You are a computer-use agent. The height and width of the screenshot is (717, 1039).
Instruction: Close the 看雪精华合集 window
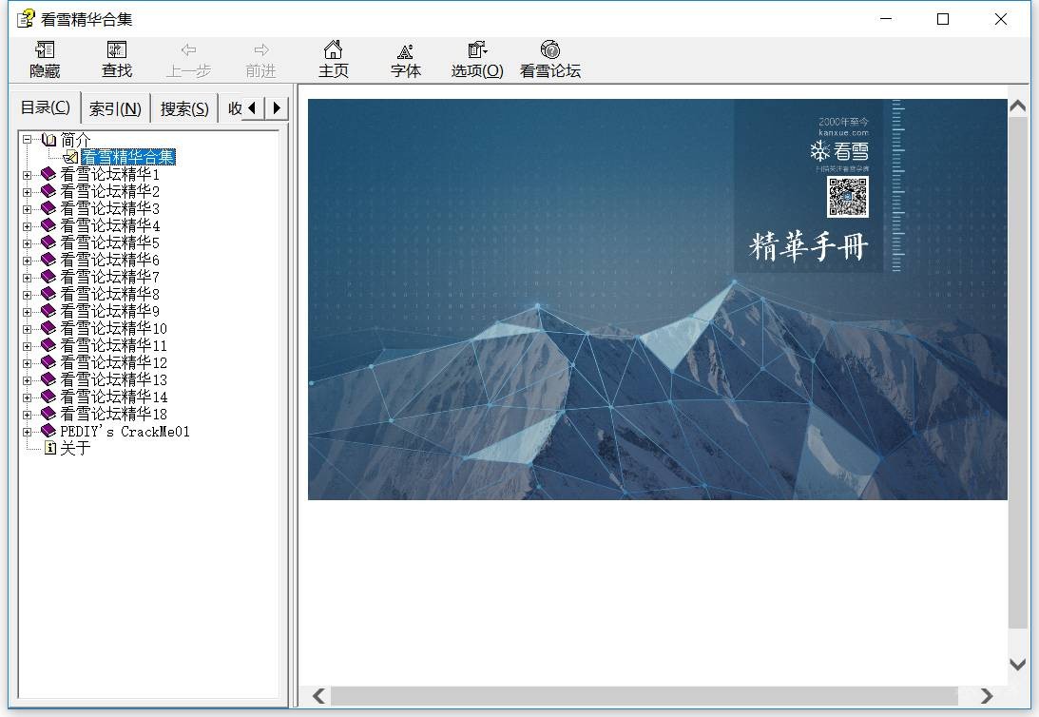click(1001, 19)
